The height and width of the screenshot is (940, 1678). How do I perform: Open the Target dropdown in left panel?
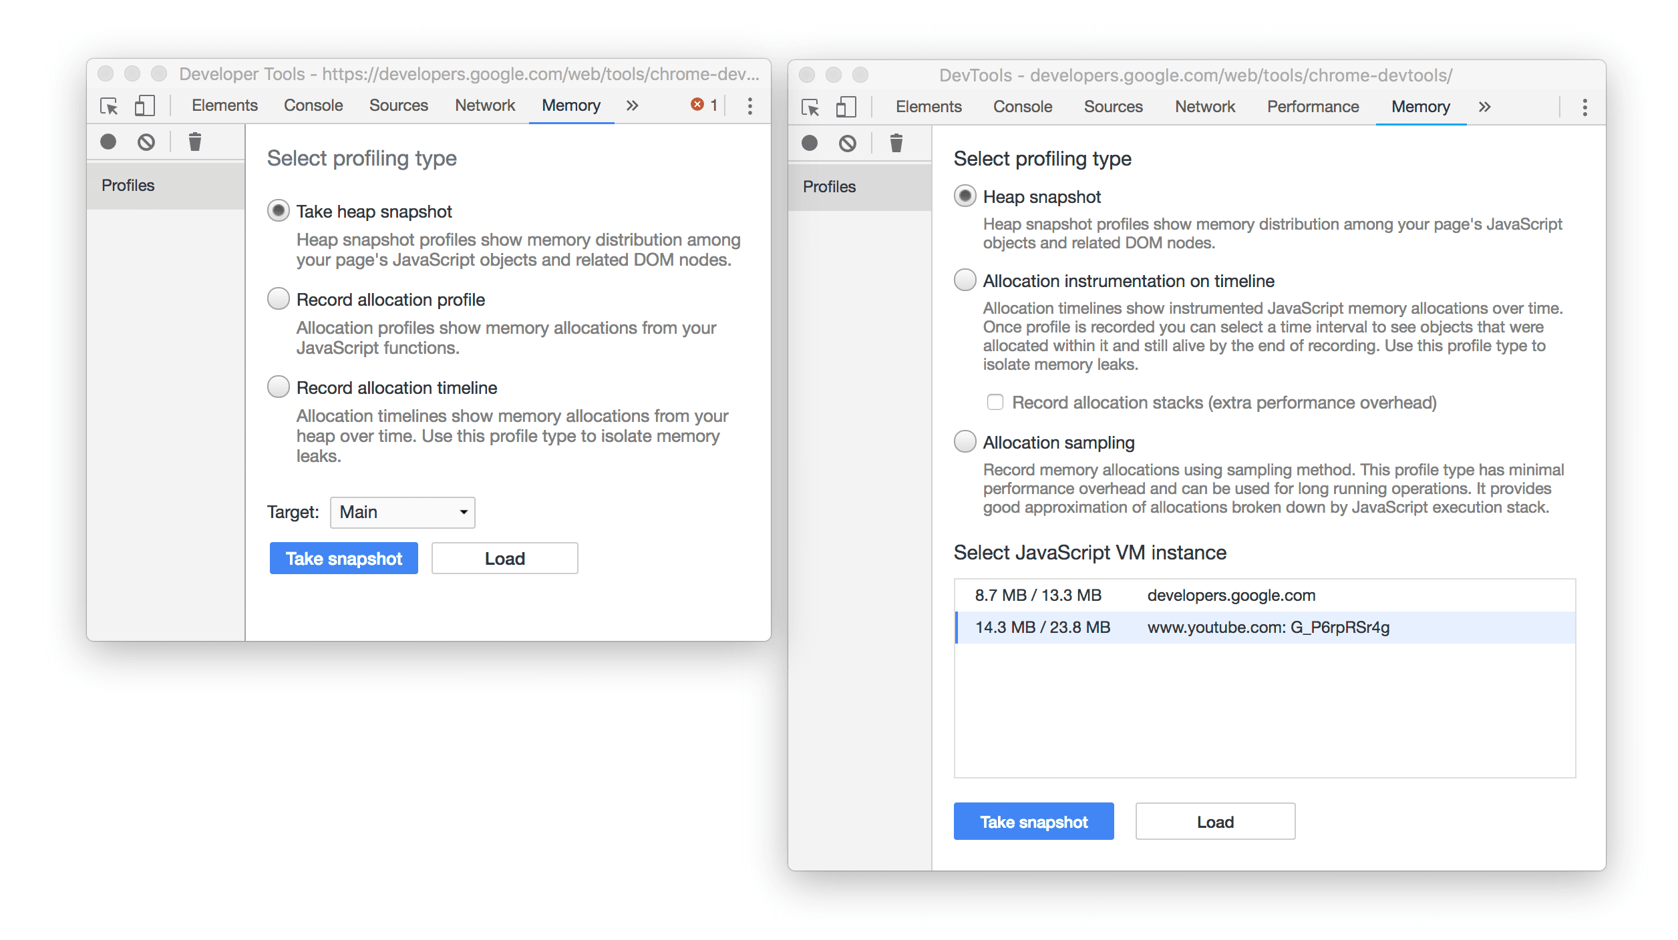[x=401, y=511]
